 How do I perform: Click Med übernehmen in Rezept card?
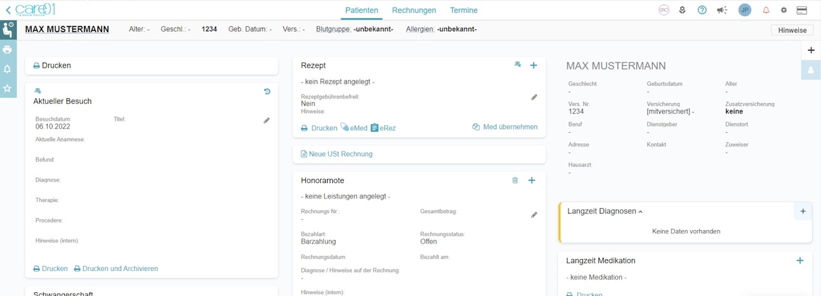[505, 127]
